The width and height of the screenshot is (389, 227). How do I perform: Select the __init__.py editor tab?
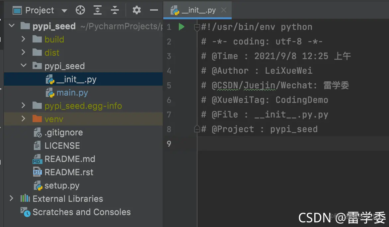click(197, 10)
